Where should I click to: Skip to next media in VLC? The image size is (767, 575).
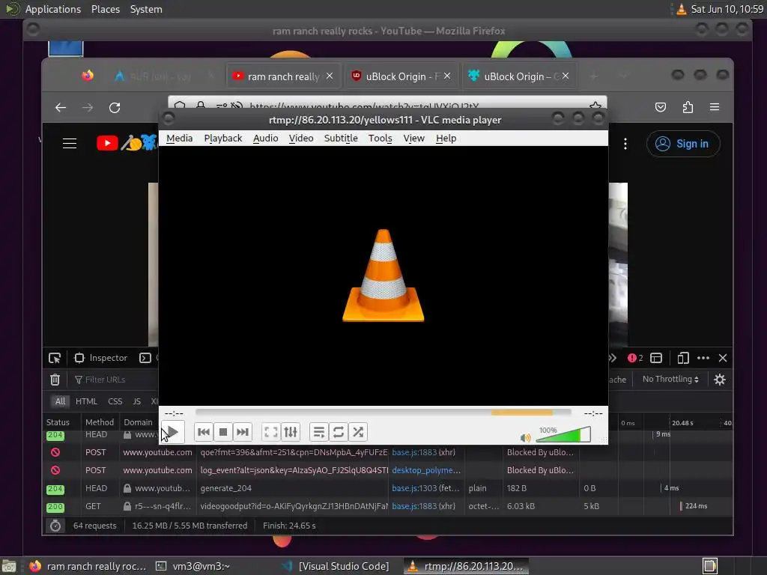pyautogui.click(x=243, y=432)
